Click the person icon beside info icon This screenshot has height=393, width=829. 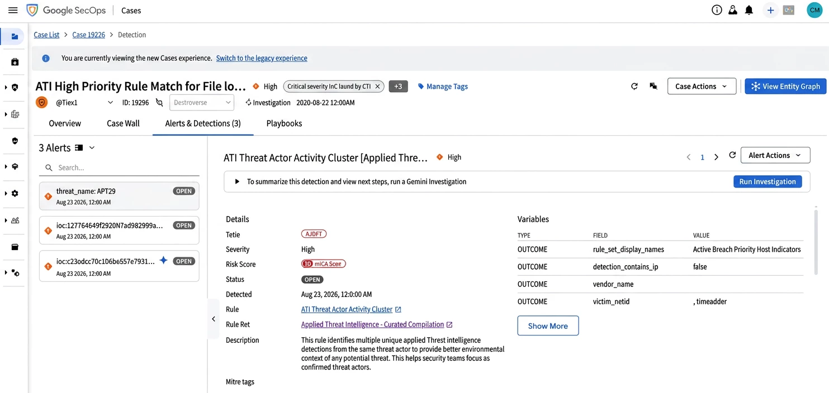pos(732,10)
